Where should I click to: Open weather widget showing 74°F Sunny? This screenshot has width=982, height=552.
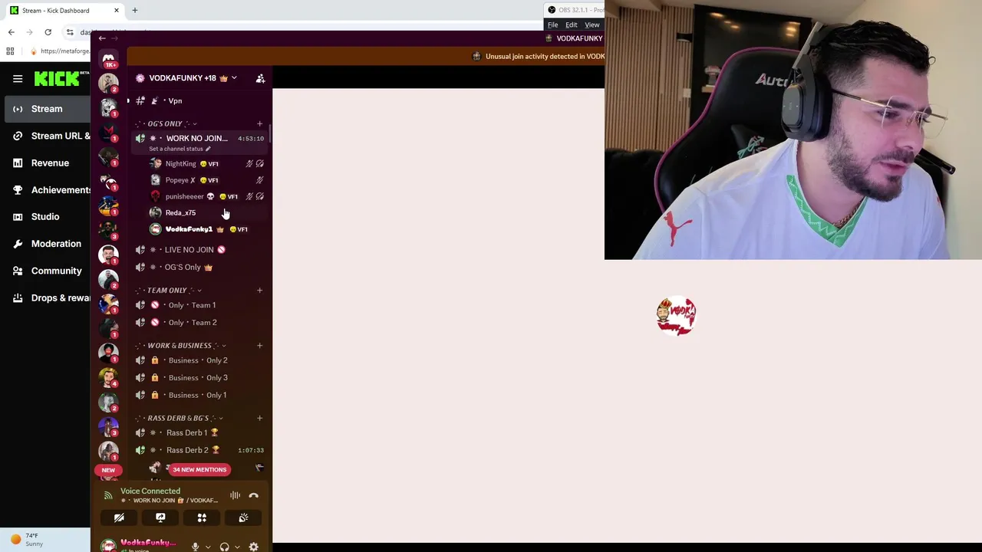(x=27, y=540)
